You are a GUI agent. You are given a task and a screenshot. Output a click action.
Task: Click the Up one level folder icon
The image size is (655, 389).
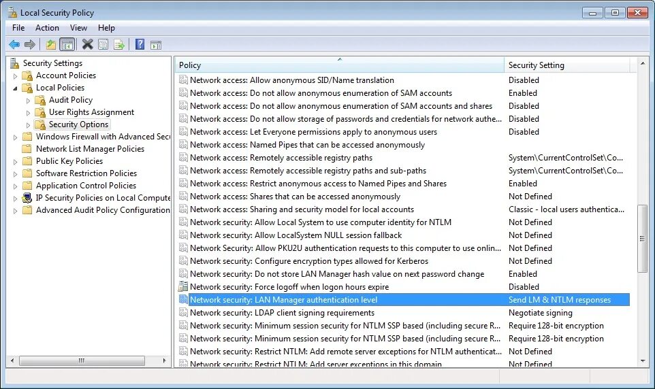pyautogui.click(x=50, y=44)
